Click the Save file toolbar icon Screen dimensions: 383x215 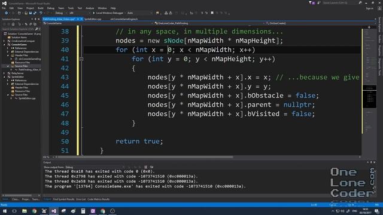pyautogui.click(x=31, y=13)
